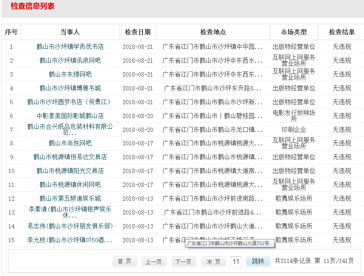Open 鹤山市沙坪镇讯浪网吧 record
364x276 pixels.
coord(70,60)
